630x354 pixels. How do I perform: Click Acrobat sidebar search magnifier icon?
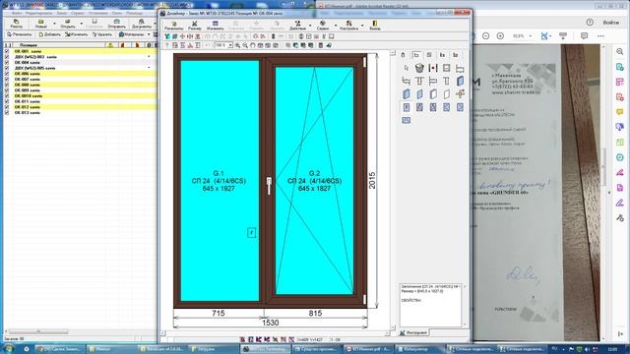pos(620,51)
